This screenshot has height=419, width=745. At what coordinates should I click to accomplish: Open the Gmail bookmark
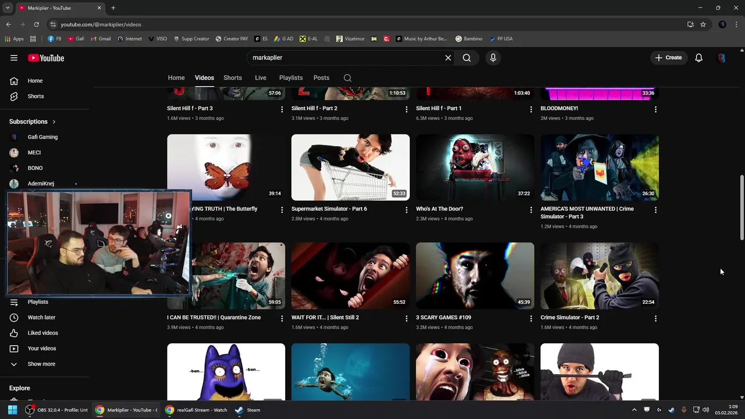coord(100,39)
